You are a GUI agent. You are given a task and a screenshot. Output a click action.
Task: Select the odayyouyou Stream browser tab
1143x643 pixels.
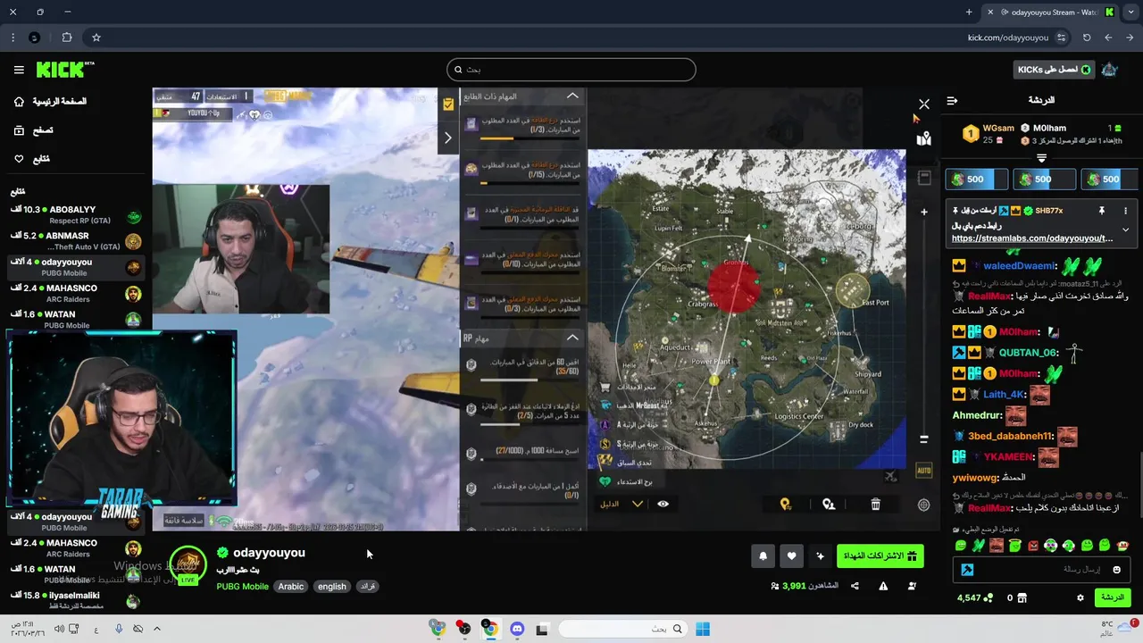click(1050, 13)
